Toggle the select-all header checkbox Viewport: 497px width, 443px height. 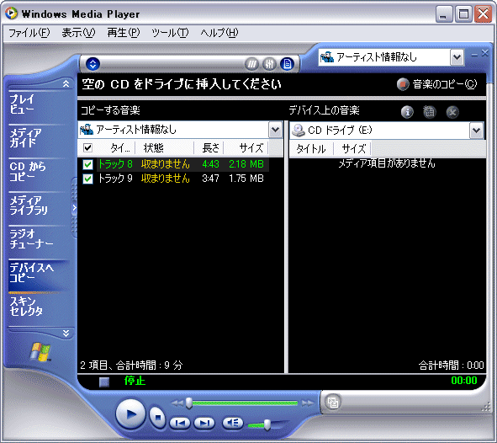pos(87,147)
